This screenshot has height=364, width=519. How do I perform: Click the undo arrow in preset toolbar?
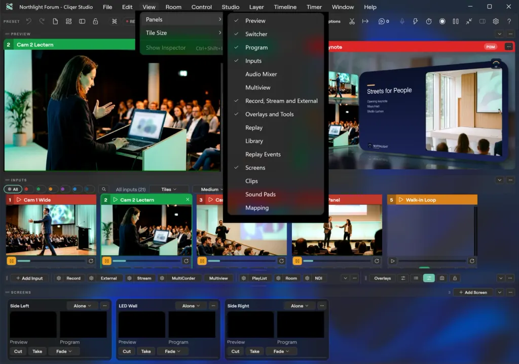click(29, 21)
